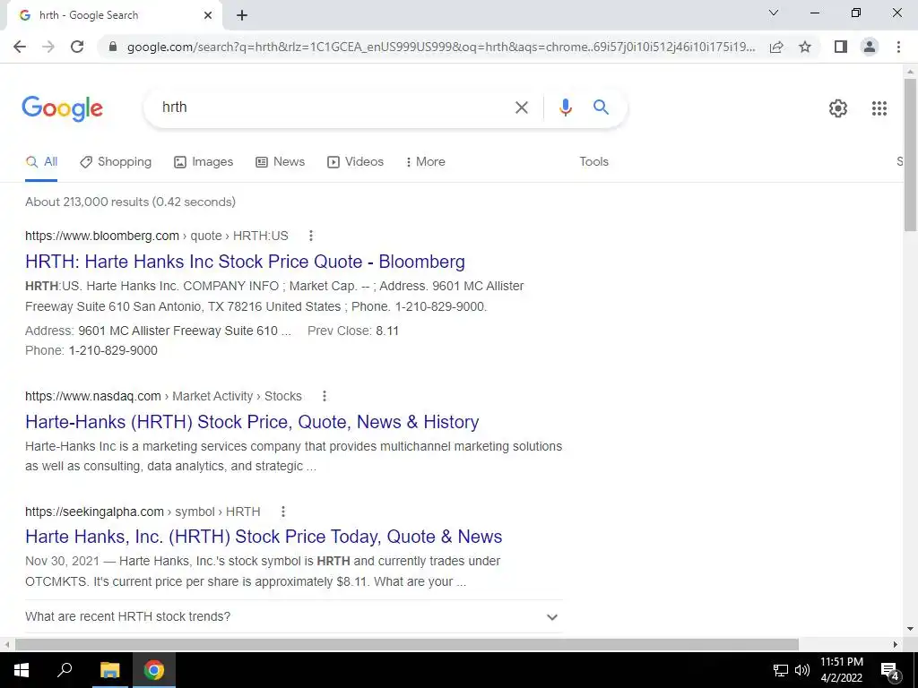Open the Google apps grid
Viewport: 918px width, 688px height.
pyautogui.click(x=879, y=108)
